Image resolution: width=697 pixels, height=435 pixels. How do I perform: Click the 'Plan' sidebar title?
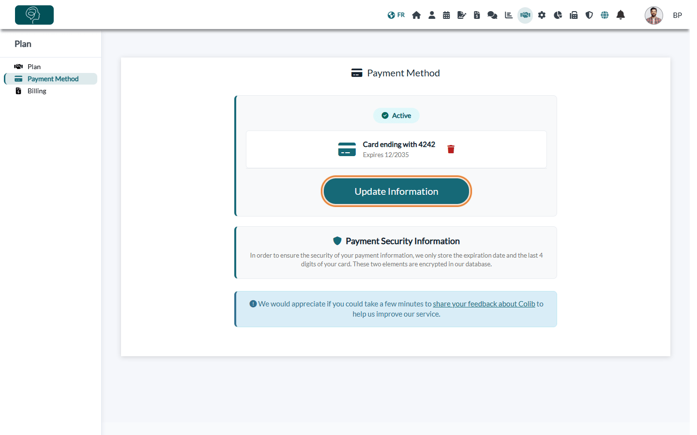pos(23,44)
